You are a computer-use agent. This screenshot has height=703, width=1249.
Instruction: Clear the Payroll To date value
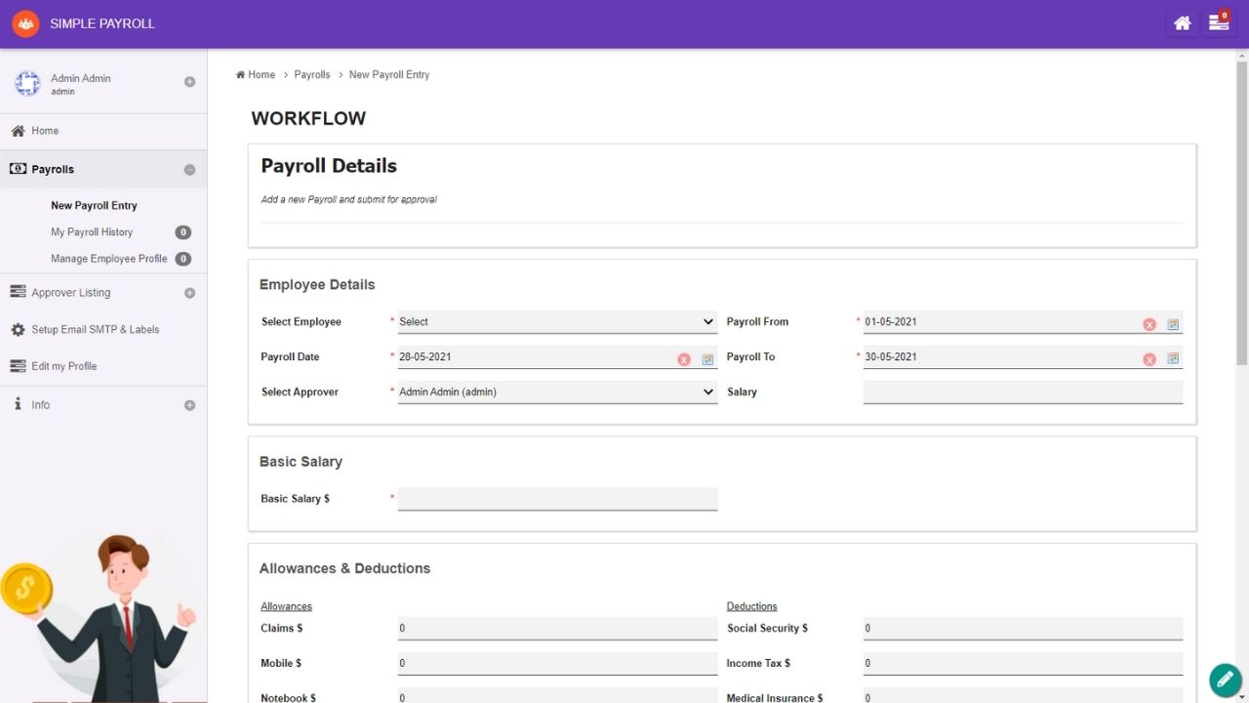point(1149,359)
